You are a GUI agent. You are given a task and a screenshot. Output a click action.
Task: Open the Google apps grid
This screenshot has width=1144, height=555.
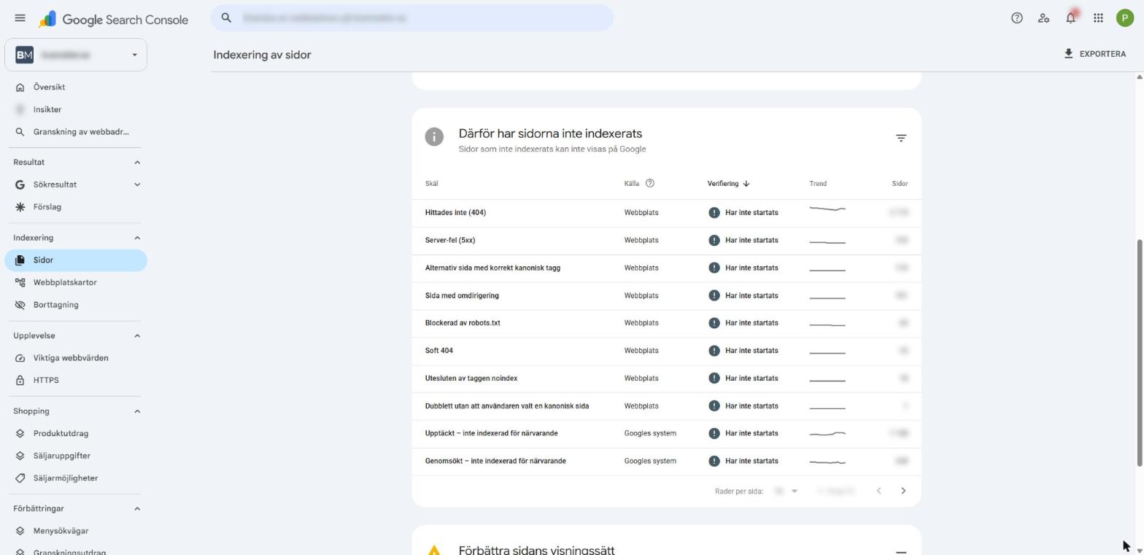tap(1098, 18)
